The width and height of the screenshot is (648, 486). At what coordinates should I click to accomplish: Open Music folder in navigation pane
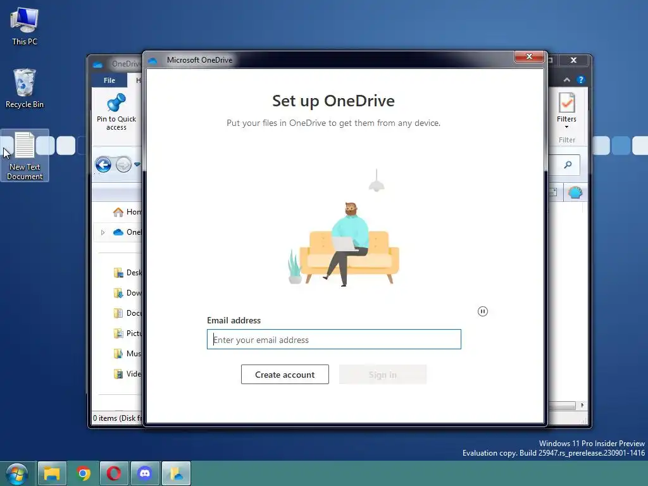tap(127, 353)
